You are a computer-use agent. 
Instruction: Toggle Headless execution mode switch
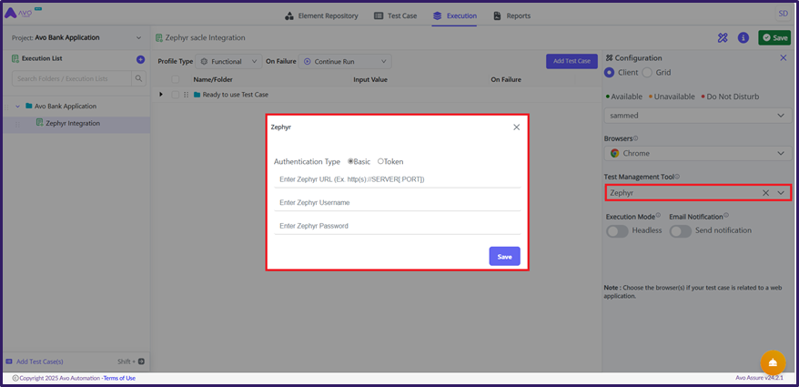point(617,231)
